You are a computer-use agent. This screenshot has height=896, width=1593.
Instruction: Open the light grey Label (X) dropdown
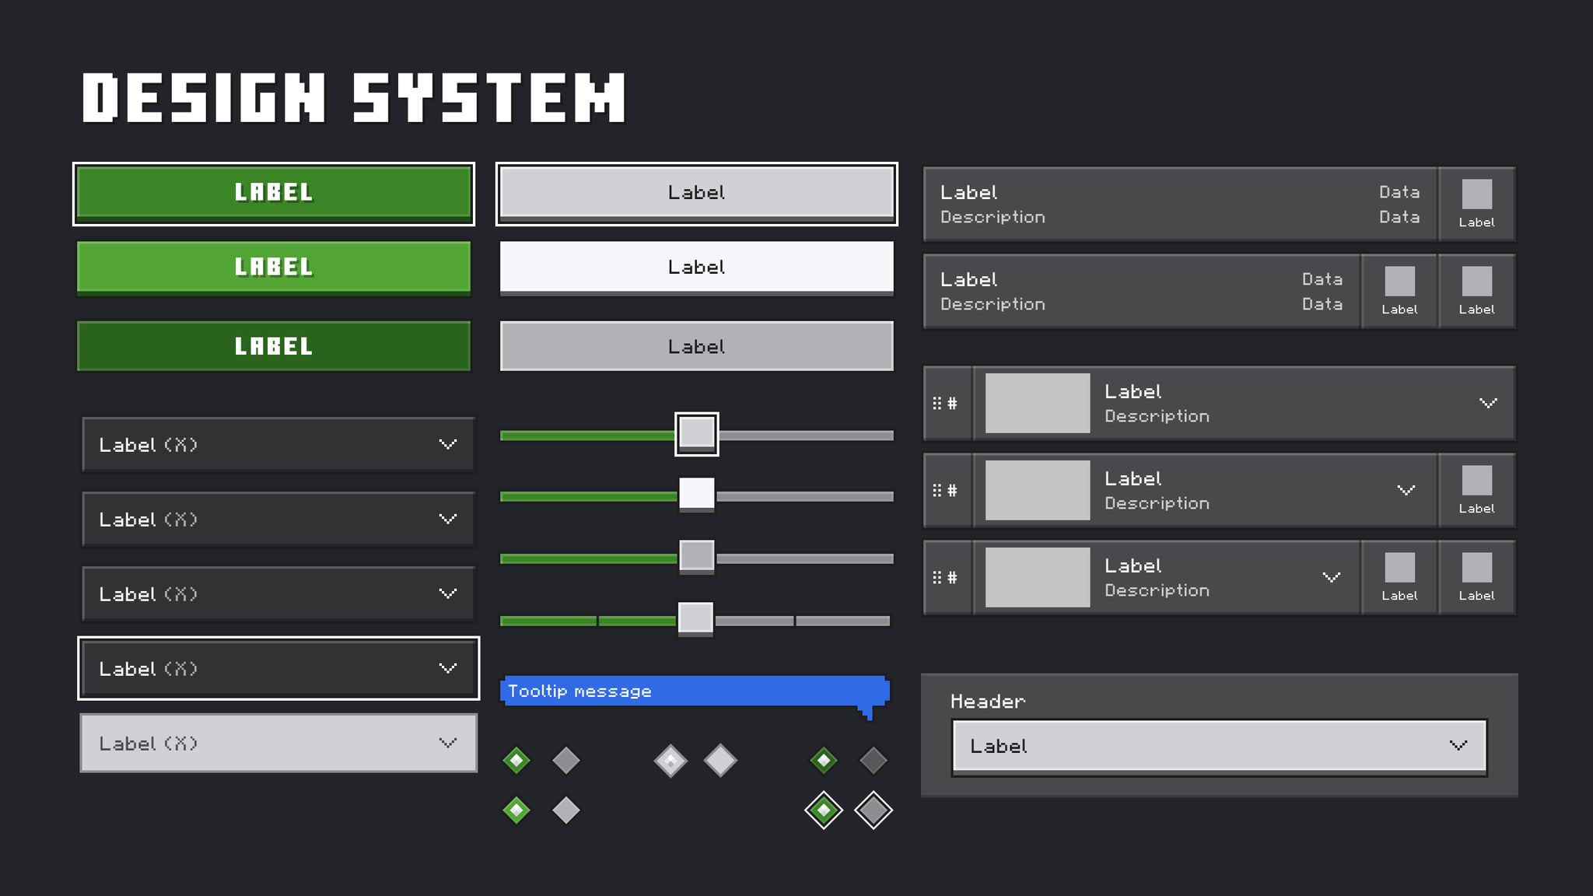click(x=278, y=743)
